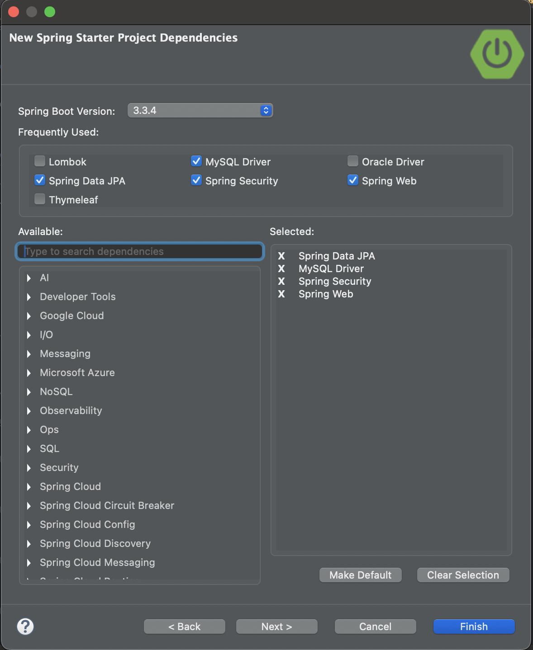Expand the Ops category arrow
Image resolution: width=533 pixels, height=650 pixels.
pos(29,430)
